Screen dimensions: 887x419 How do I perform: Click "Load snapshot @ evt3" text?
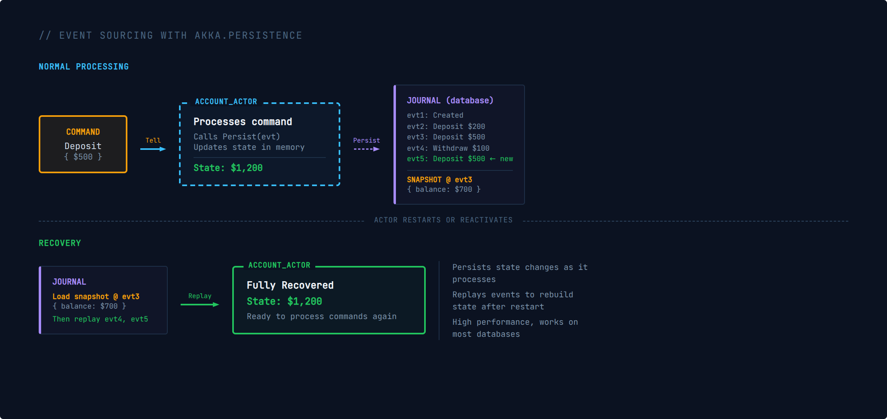(x=96, y=297)
